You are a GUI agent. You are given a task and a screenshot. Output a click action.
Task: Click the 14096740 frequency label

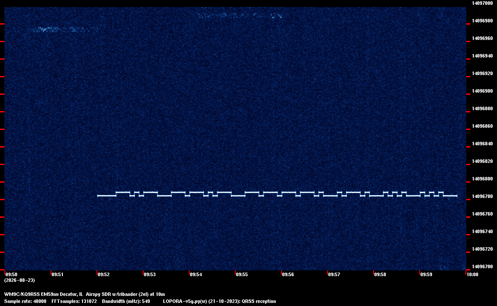(482, 231)
